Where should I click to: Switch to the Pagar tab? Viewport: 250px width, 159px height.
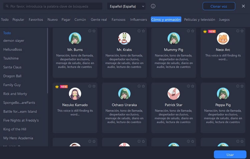[x=66, y=20]
